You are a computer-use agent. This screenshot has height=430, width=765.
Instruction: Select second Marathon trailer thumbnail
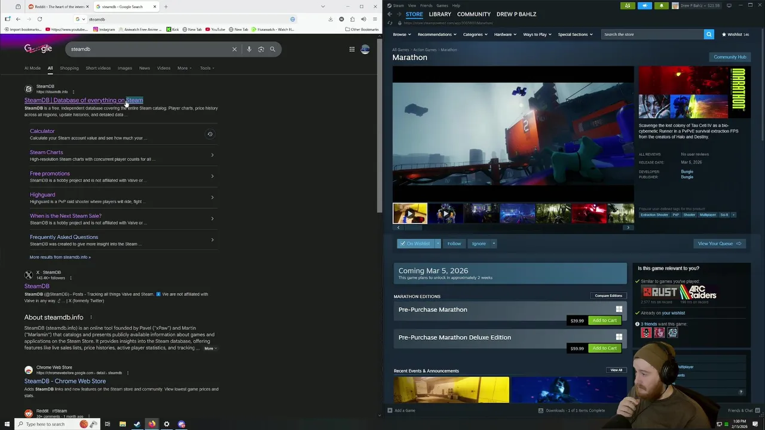click(445, 213)
